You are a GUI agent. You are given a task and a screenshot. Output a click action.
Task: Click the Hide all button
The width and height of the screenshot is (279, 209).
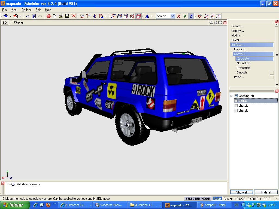click(266, 192)
